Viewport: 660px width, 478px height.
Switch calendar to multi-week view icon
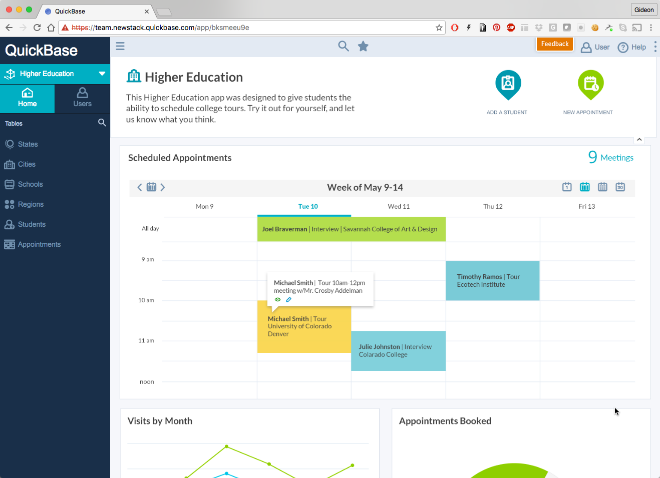(602, 187)
